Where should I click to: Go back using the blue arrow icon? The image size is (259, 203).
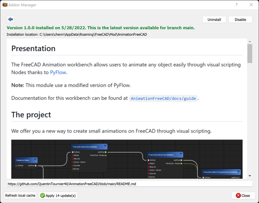coord(10,19)
